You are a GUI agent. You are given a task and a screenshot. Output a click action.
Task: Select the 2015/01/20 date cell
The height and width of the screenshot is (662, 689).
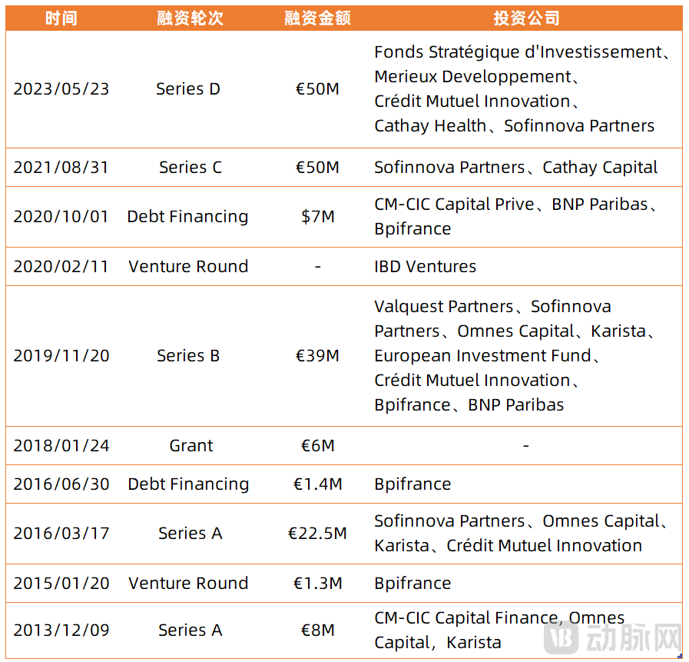(61, 584)
